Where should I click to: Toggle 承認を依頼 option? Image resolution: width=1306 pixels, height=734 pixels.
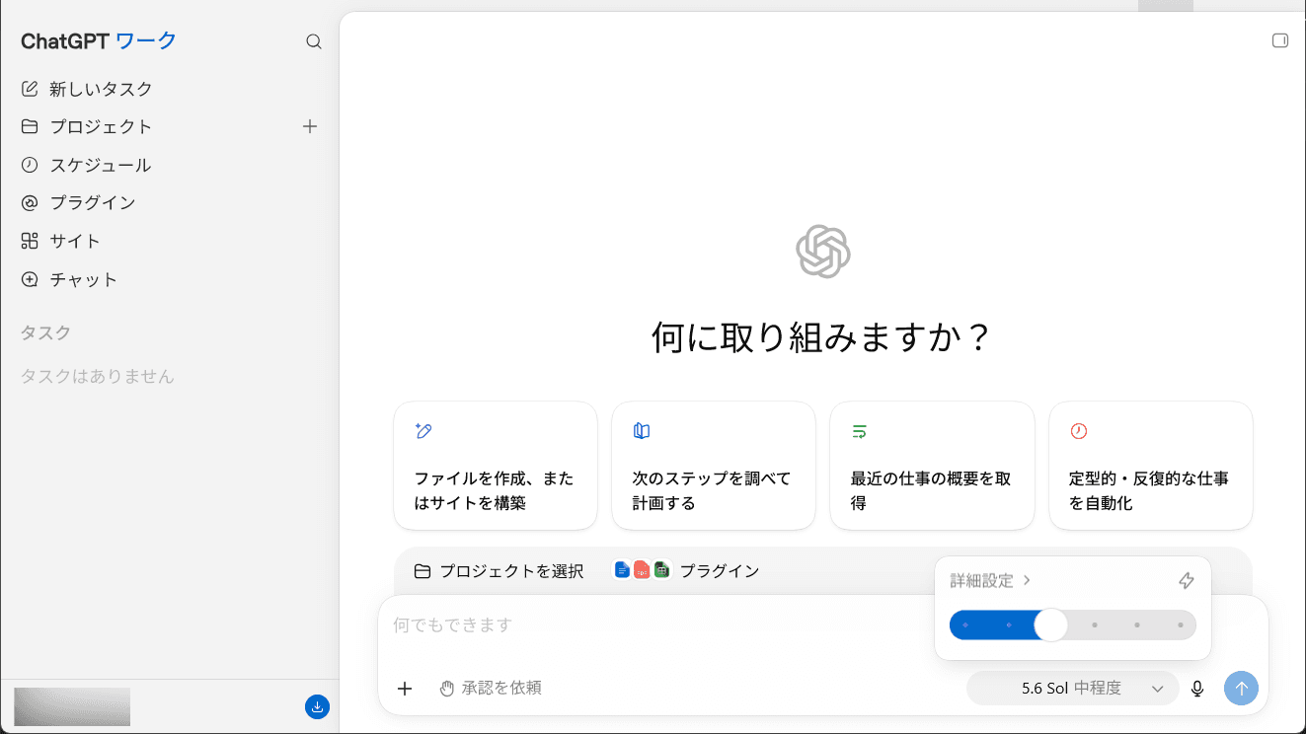click(x=490, y=689)
